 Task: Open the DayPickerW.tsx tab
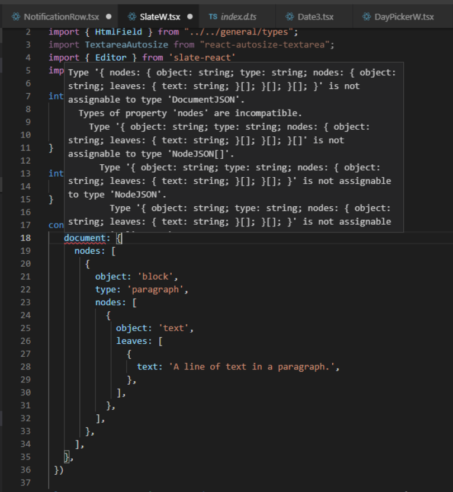point(403,17)
